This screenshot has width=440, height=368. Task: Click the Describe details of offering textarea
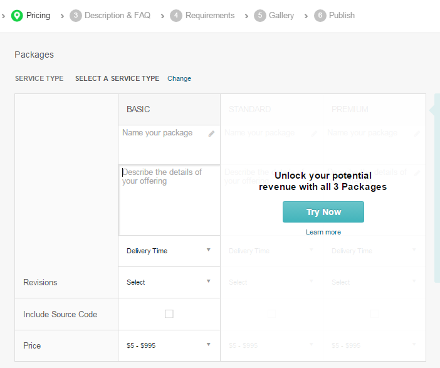(169, 199)
